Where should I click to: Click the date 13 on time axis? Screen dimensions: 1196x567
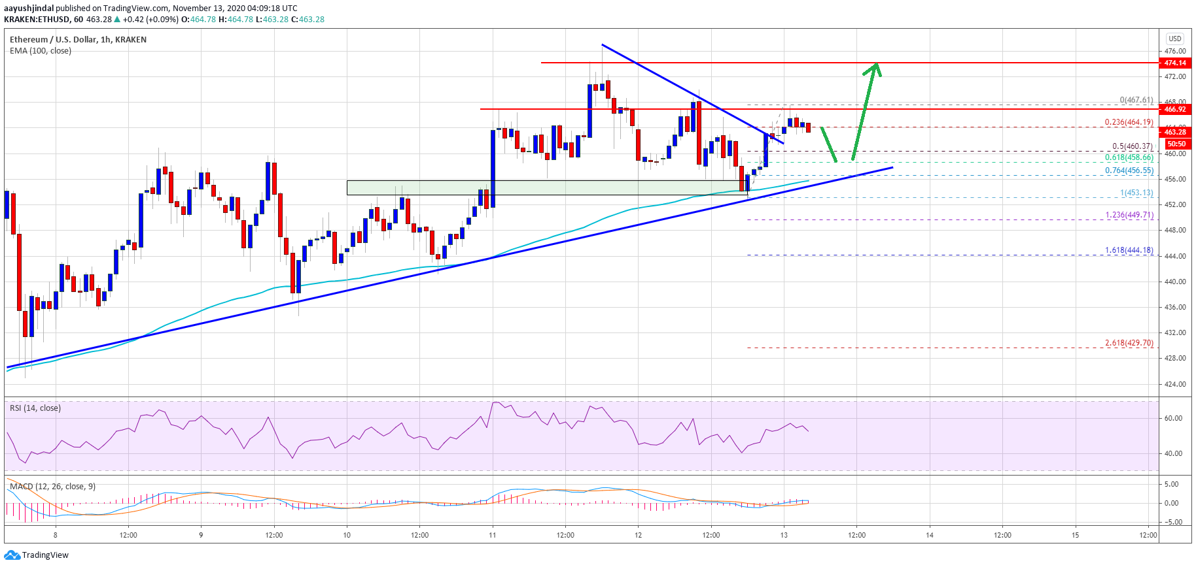(784, 535)
